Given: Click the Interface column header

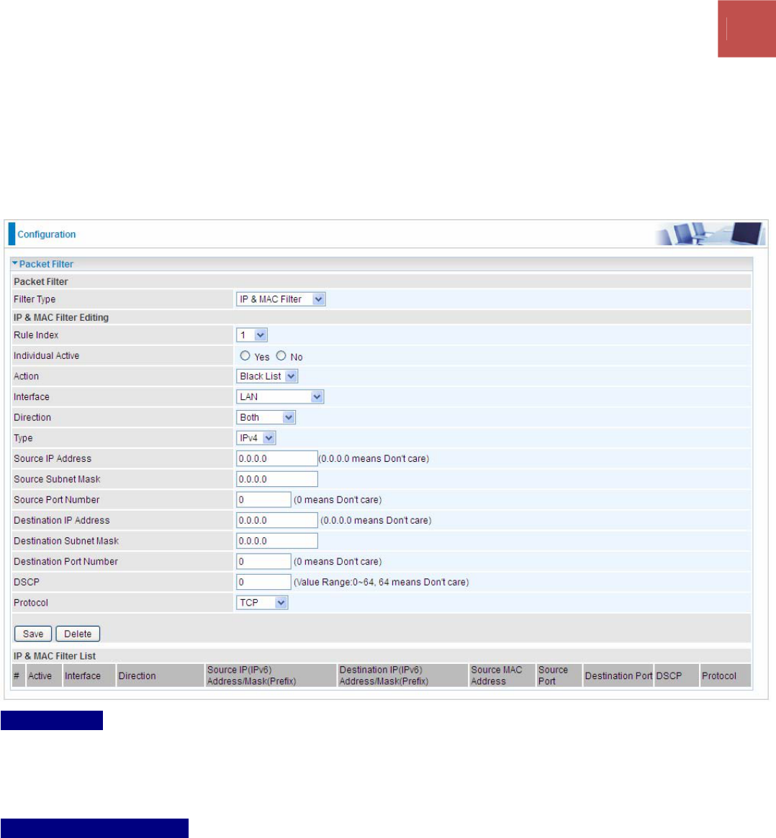Looking at the screenshot, I should pyautogui.click(x=89, y=675).
